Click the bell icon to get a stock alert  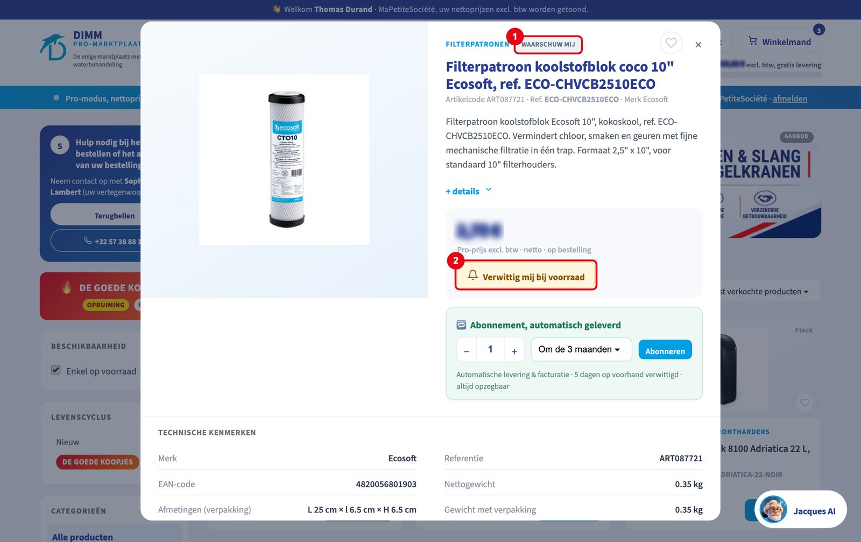(472, 275)
